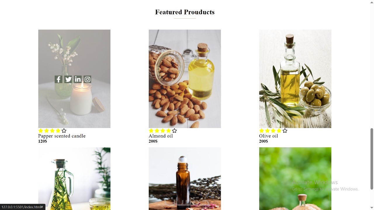
Task: Click the Papper scented candle title
Action: 62,136
